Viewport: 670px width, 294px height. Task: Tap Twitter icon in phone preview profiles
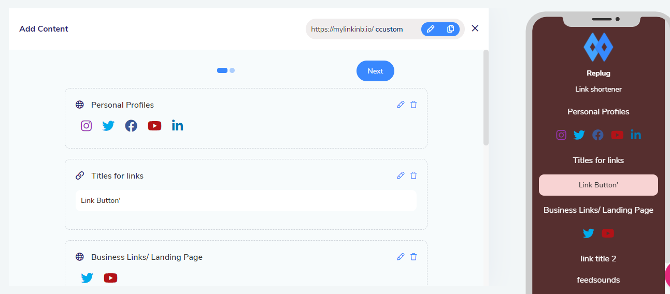pos(579,135)
